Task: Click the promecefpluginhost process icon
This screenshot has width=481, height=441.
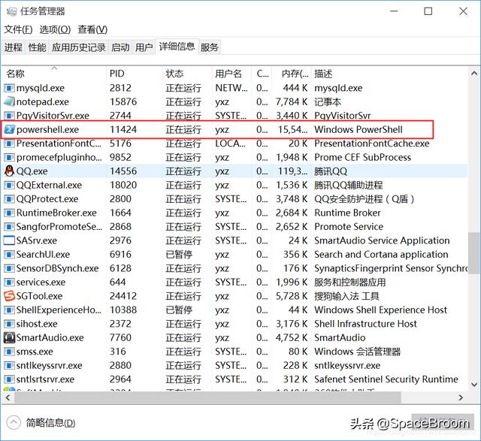Action: pos(9,158)
